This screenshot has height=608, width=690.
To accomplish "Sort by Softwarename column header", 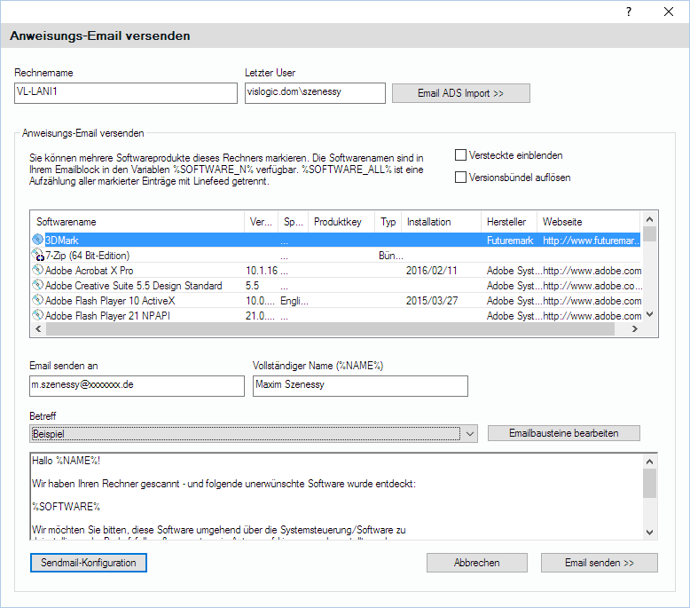I will point(137,221).
